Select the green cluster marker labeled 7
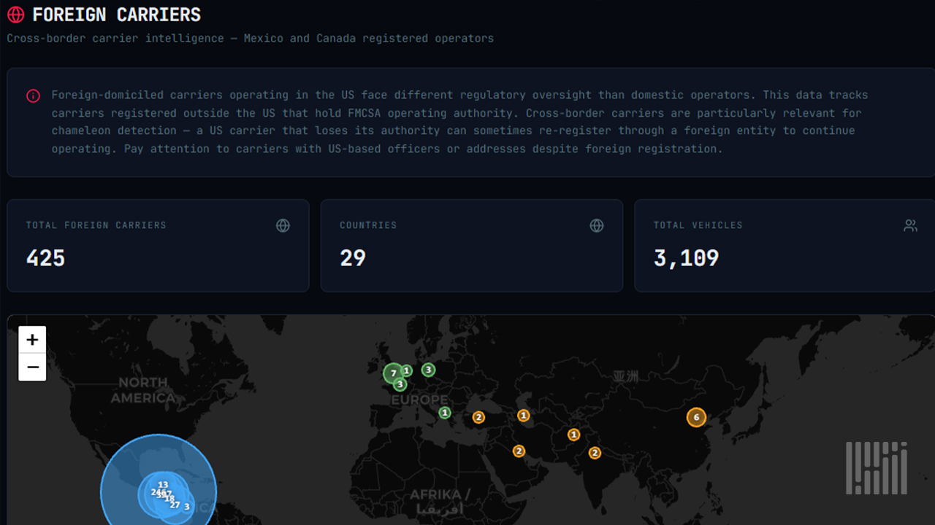The image size is (935, 525). click(x=393, y=373)
